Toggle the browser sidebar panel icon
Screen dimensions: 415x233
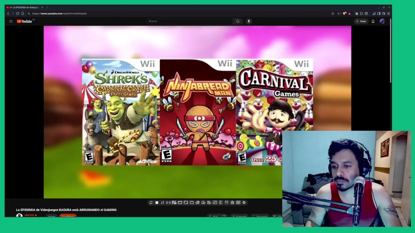coord(379,14)
